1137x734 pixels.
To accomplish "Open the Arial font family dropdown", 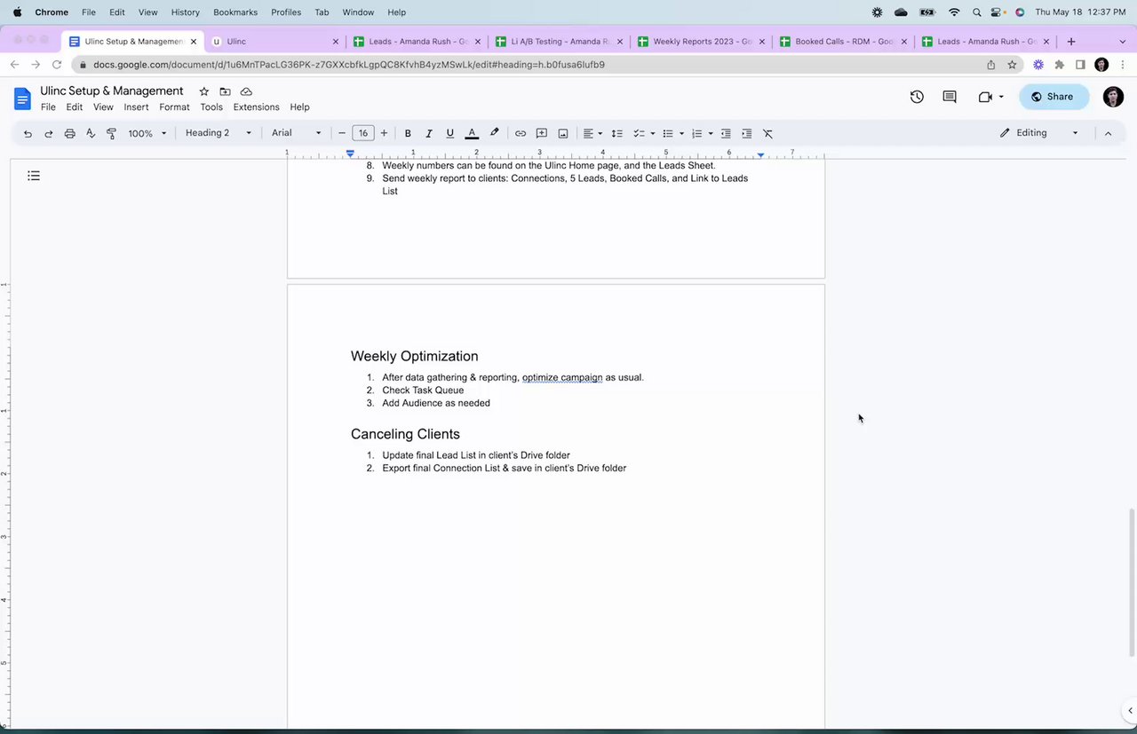I will 297,133.
